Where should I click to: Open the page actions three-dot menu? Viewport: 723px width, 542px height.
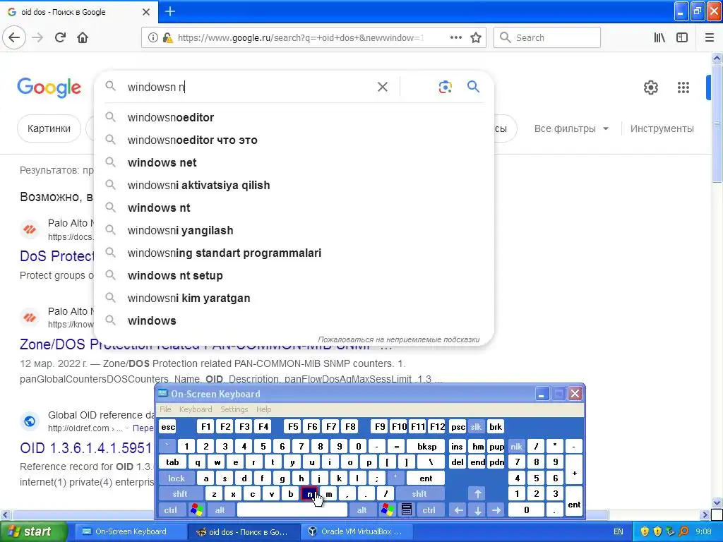click(455, 38)
